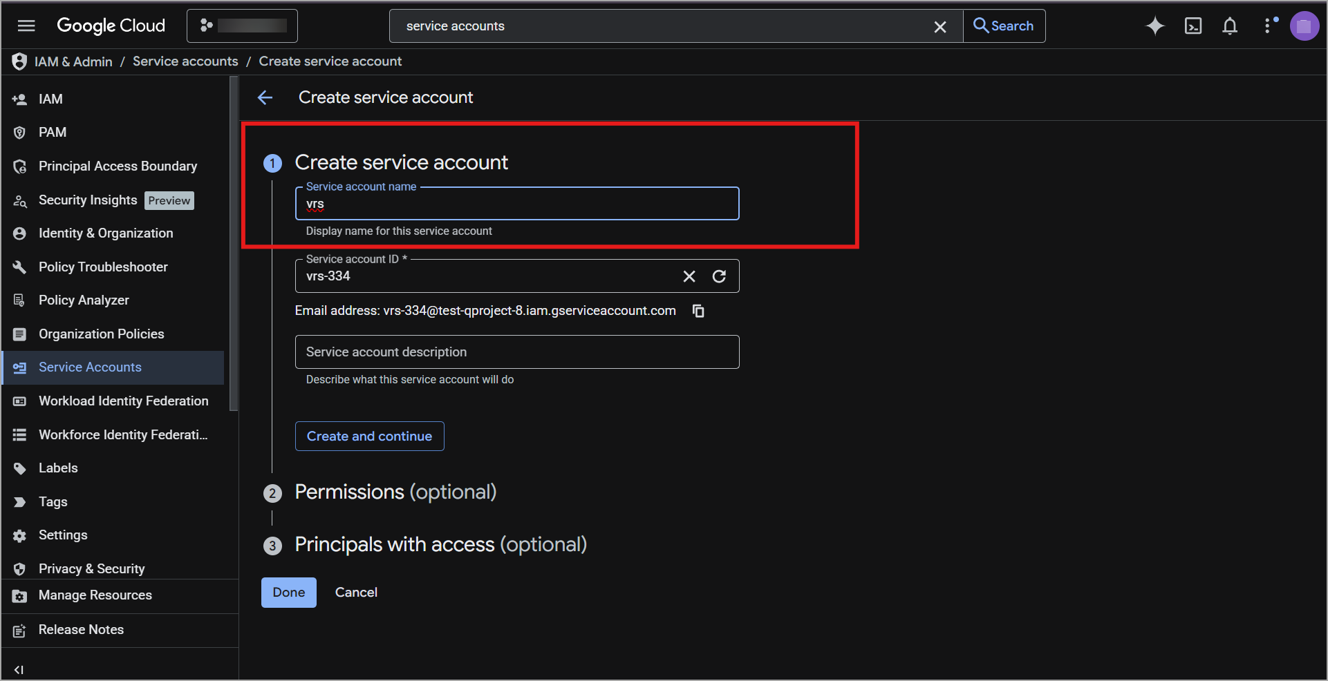
Task: Open the Gemini AI assistant sparkle icon
Action: 1155,26
